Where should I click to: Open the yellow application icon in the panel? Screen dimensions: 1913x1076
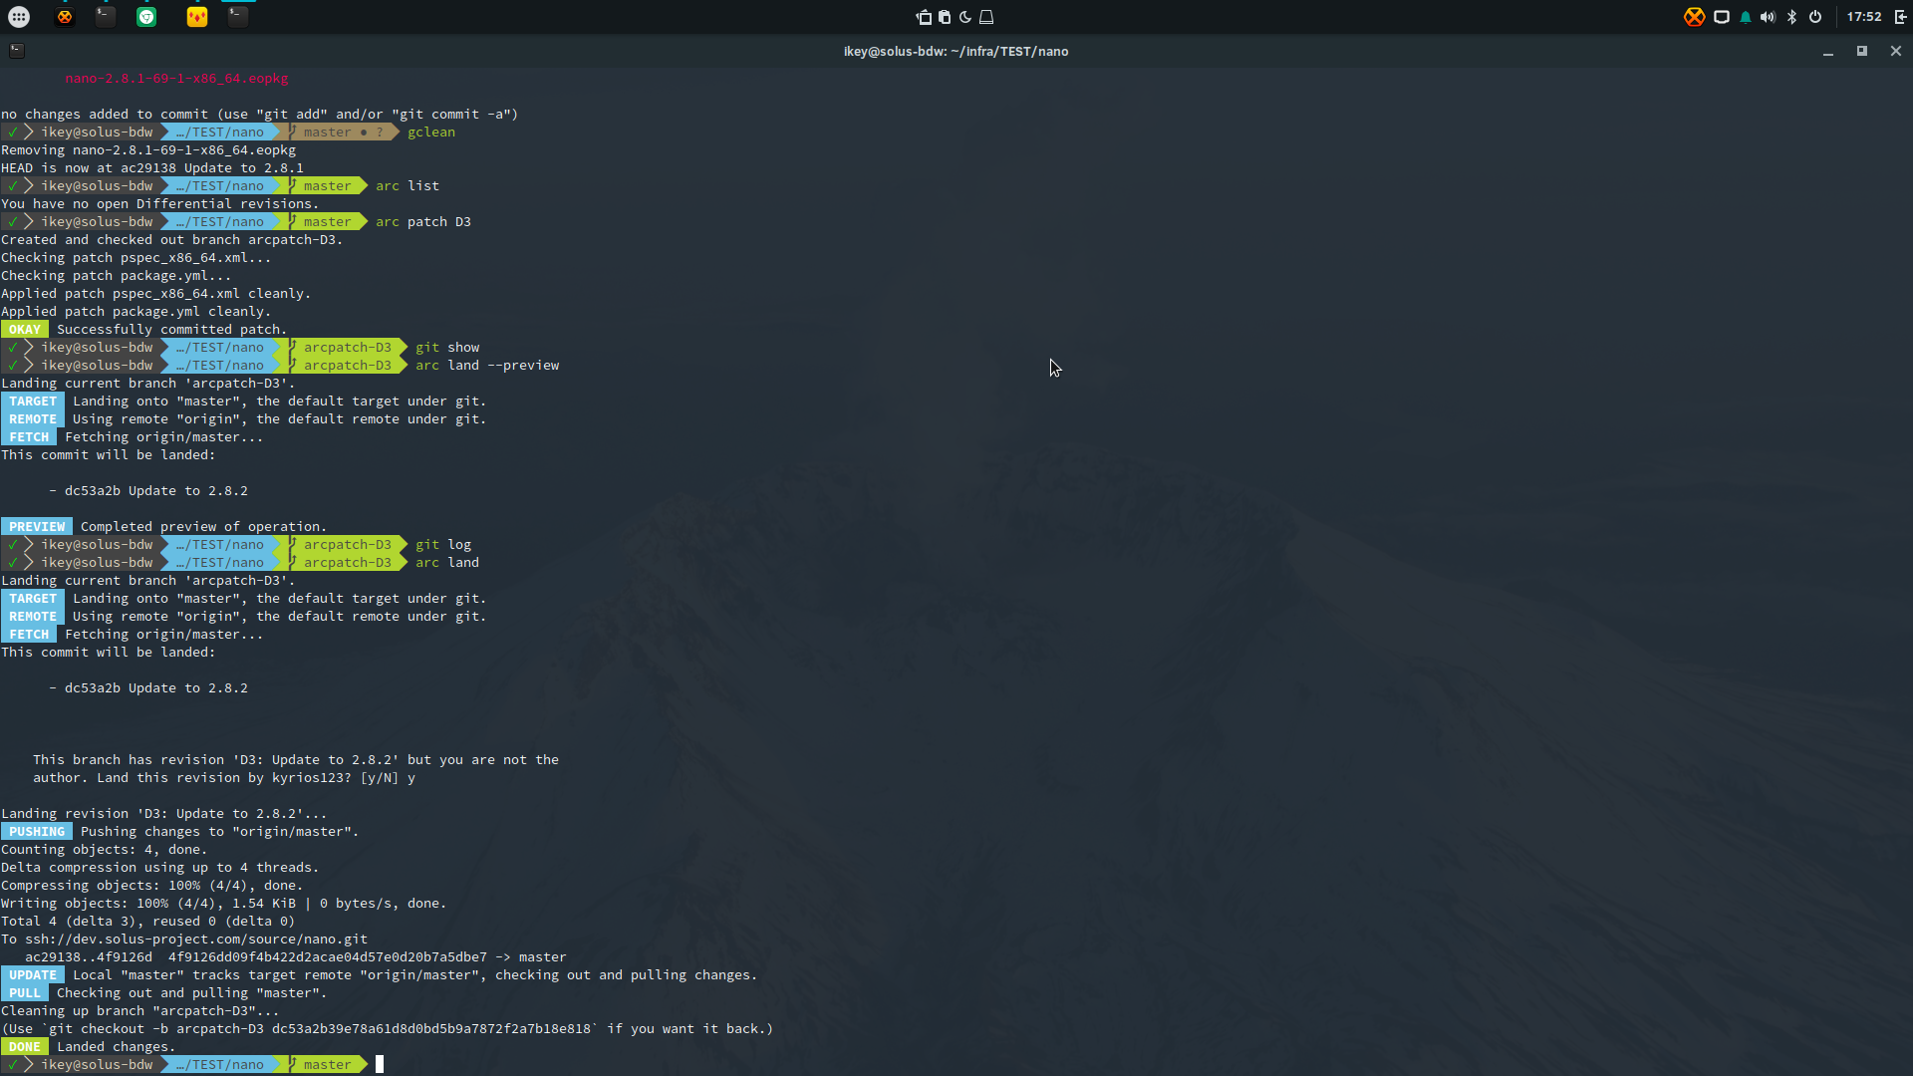197,17
